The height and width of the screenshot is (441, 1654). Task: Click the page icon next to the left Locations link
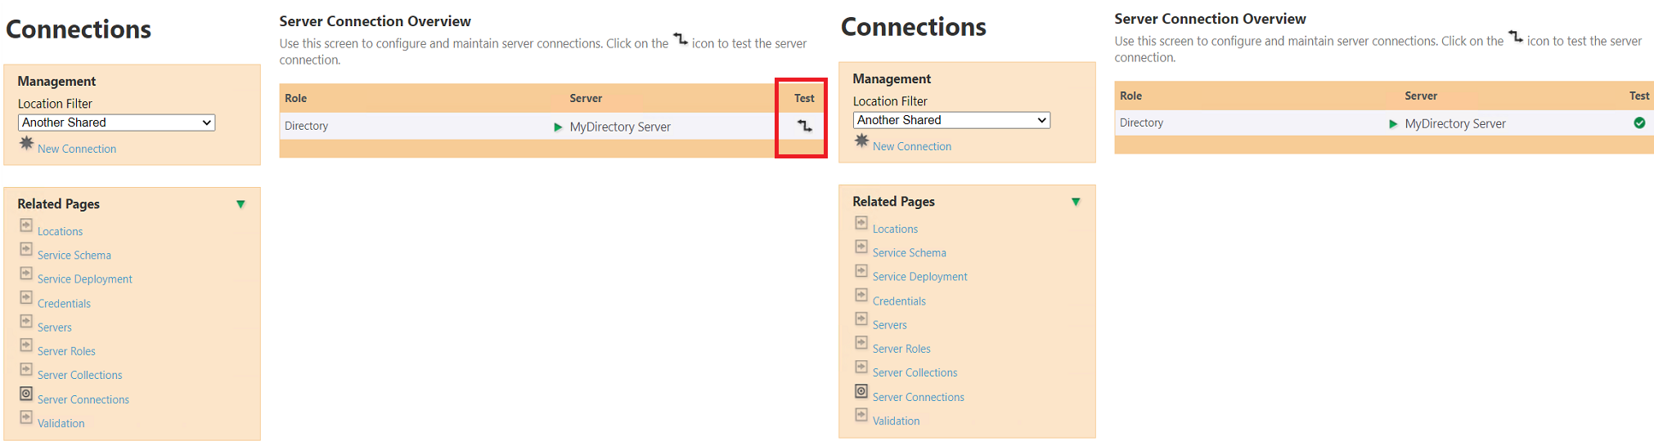[26, 225]
